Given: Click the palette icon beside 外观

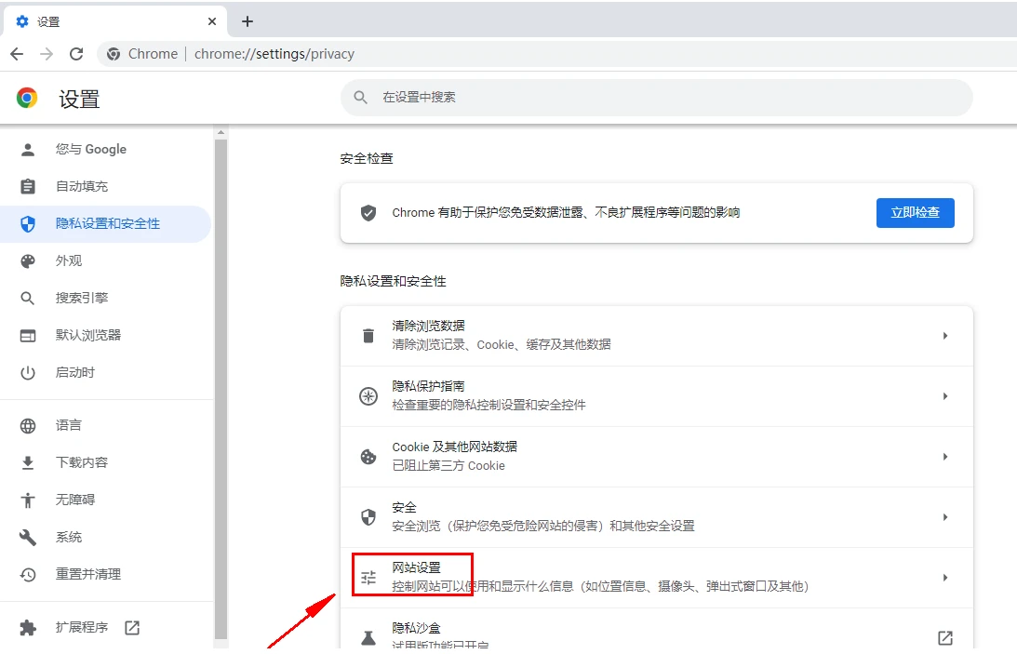Looking at the screenshot, I should 27,260.
